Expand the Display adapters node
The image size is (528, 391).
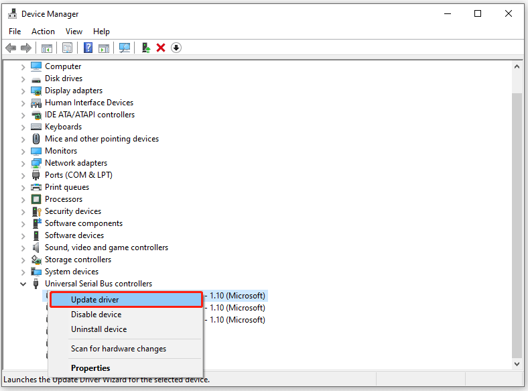[23, 91]
